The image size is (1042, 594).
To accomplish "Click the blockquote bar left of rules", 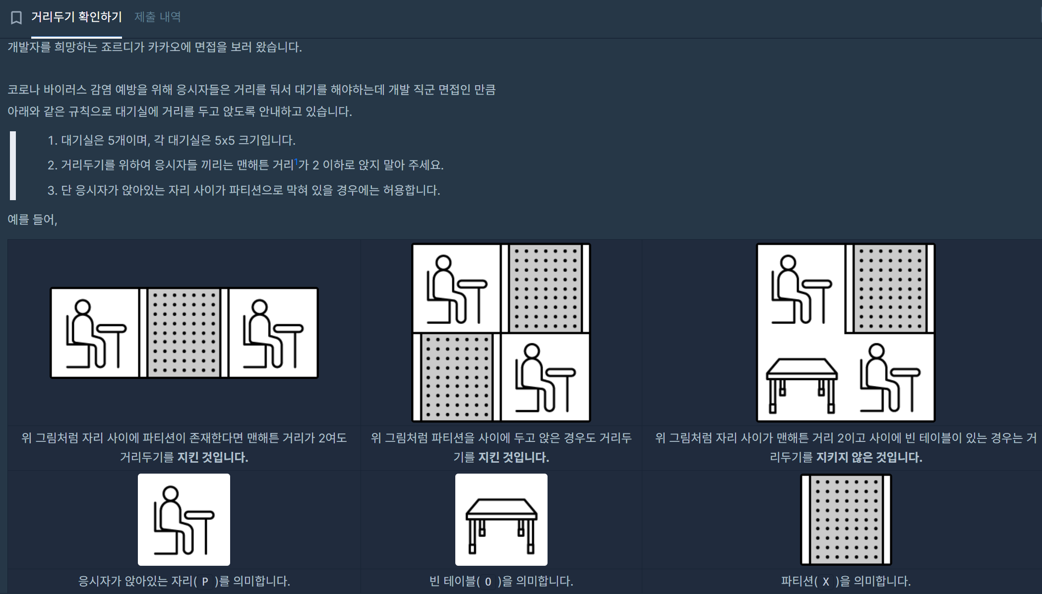I will click(x=13, y=165).
